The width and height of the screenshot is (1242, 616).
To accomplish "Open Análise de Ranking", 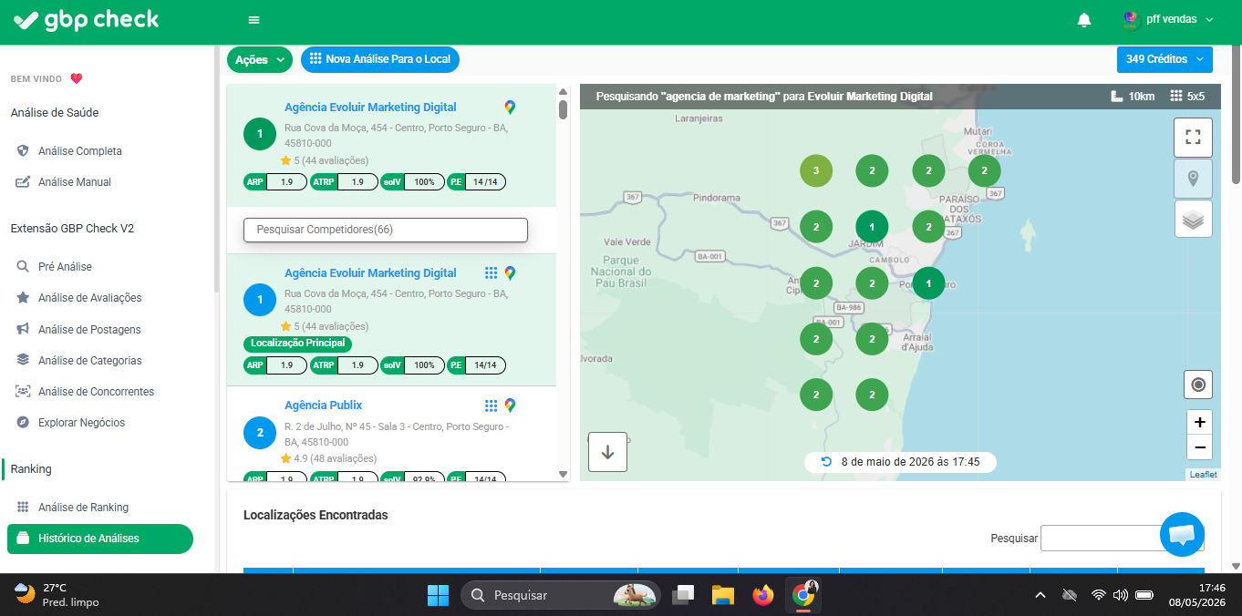I will [x=84, y=508].
